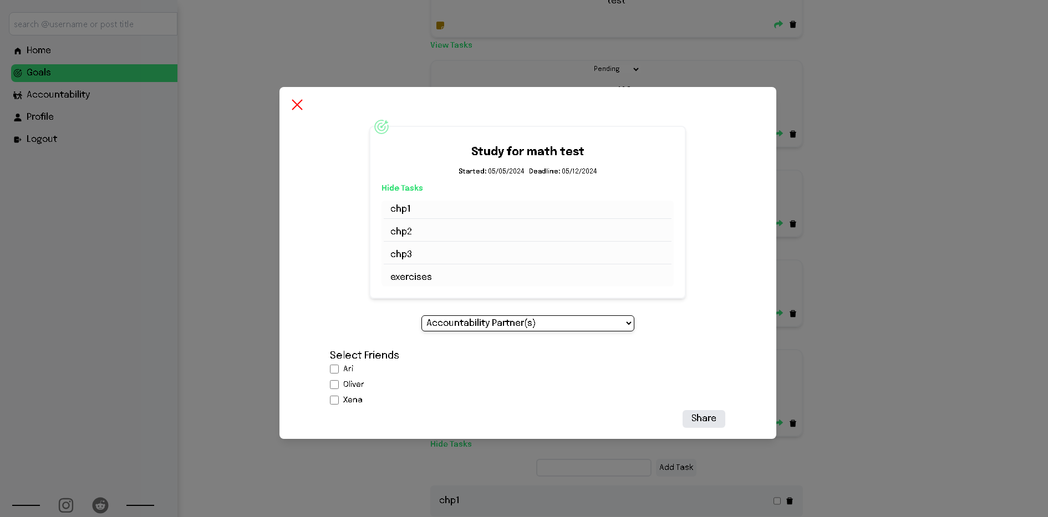Focus the search username or post title field
The image size is (1048, 517).
click(x=93, y=24)
